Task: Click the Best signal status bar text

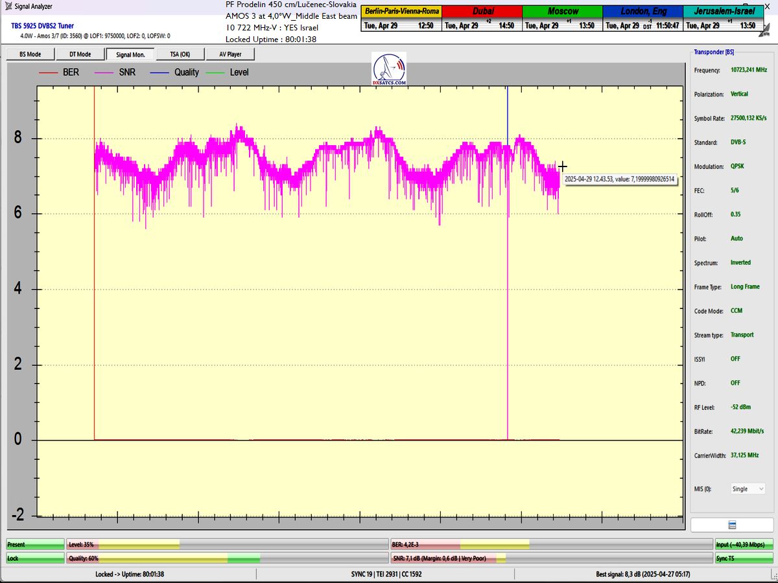Action: point(642,574)
